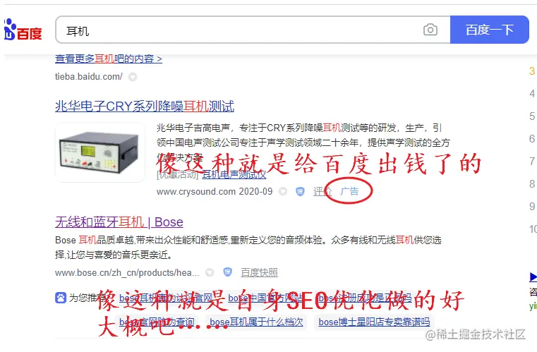This screenshot has width=537, height=352.
Task: Click the blue play arrow icon at right edge
Action: [x=533, y=277]
